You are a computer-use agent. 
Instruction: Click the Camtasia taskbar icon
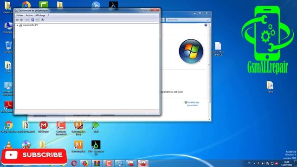point(108,163)
